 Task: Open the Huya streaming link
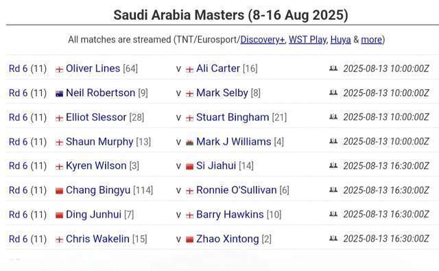point(340,40)
